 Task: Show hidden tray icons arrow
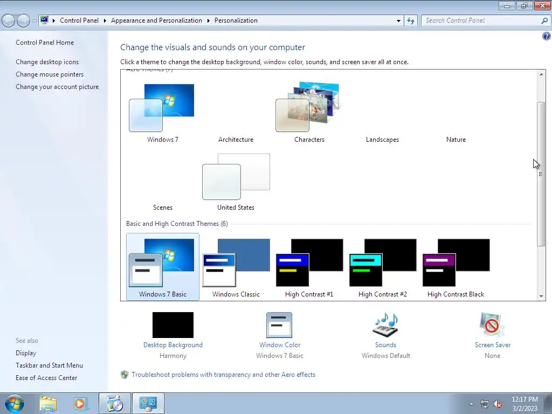[x=471, y=404]
